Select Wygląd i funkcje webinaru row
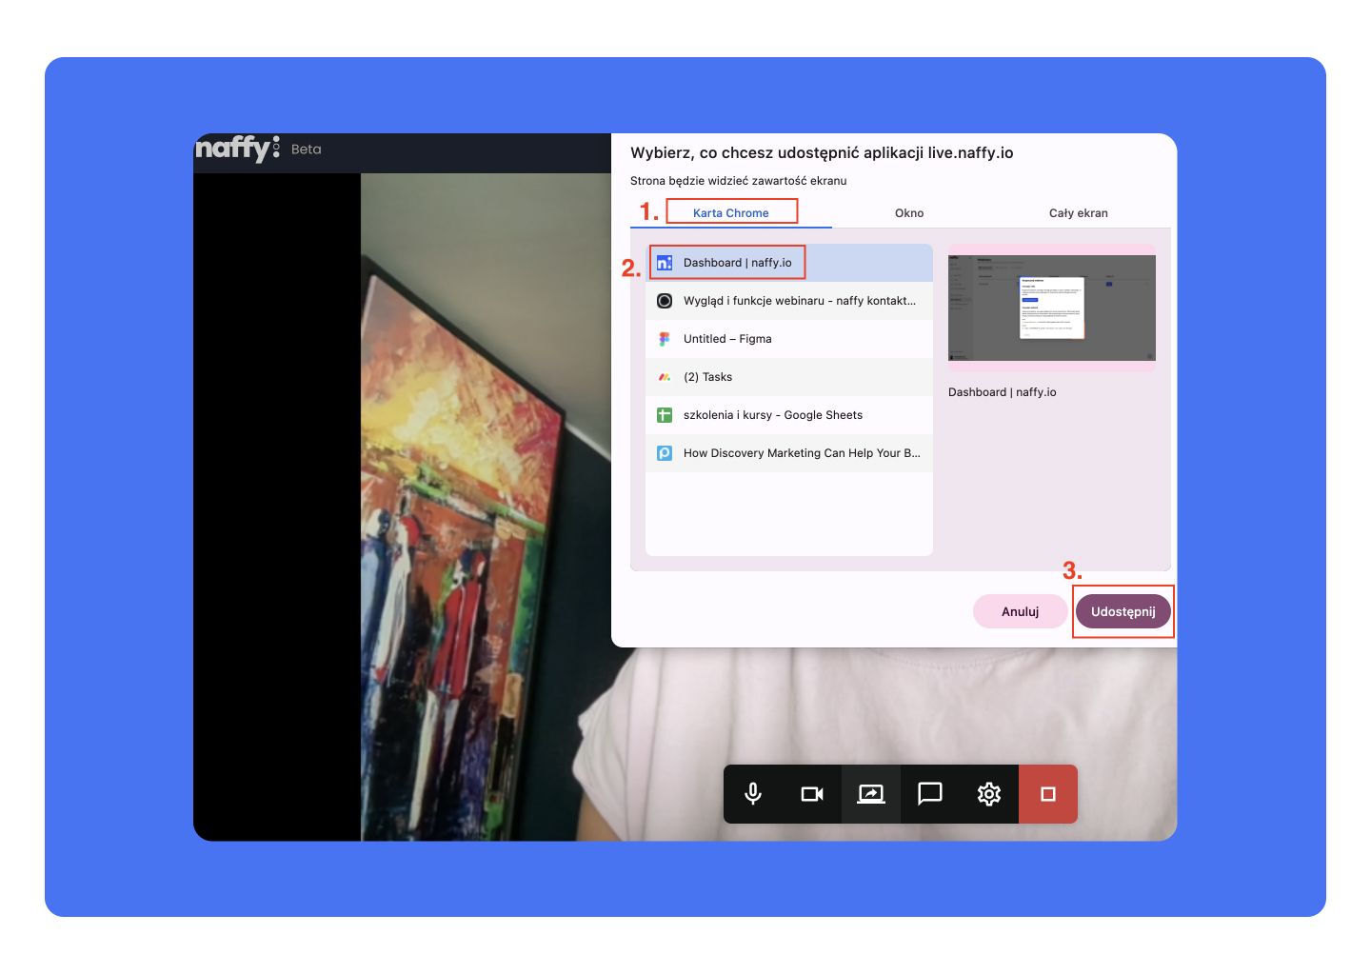1371x975 pixels. [789, 301]
